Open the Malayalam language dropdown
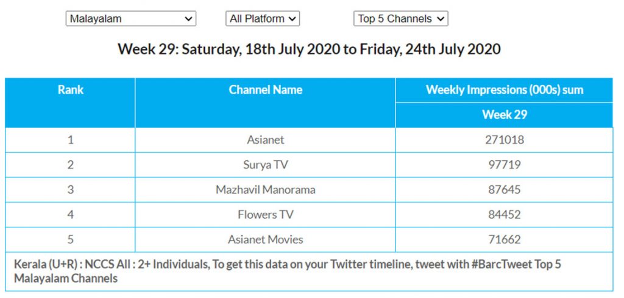 click(130, 19)
